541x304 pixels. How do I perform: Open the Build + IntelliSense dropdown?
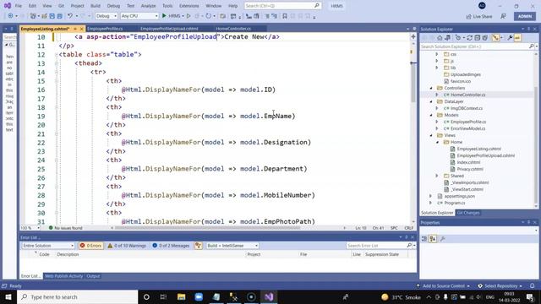coord(232,246)
